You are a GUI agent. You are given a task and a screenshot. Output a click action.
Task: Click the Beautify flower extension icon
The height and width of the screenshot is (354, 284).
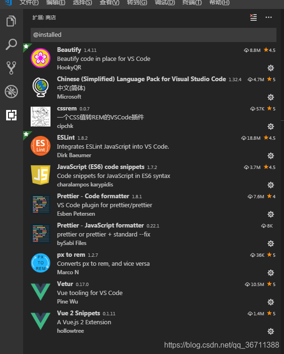point(41,58)
